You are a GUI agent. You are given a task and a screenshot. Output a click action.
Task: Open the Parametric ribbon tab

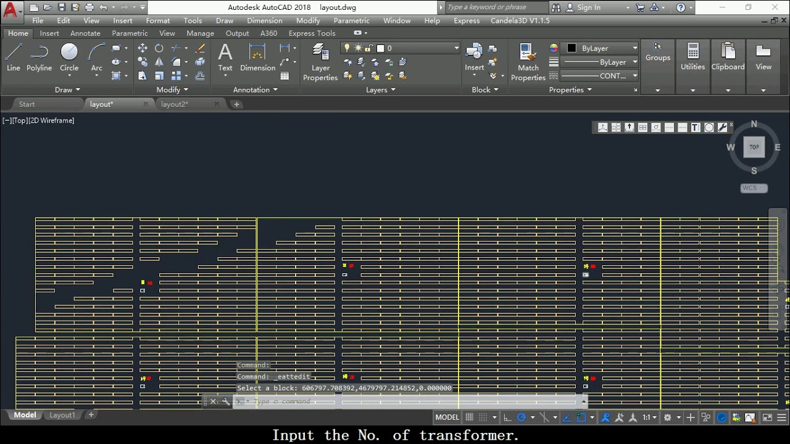pyautogui.click(x=130, y=33)
